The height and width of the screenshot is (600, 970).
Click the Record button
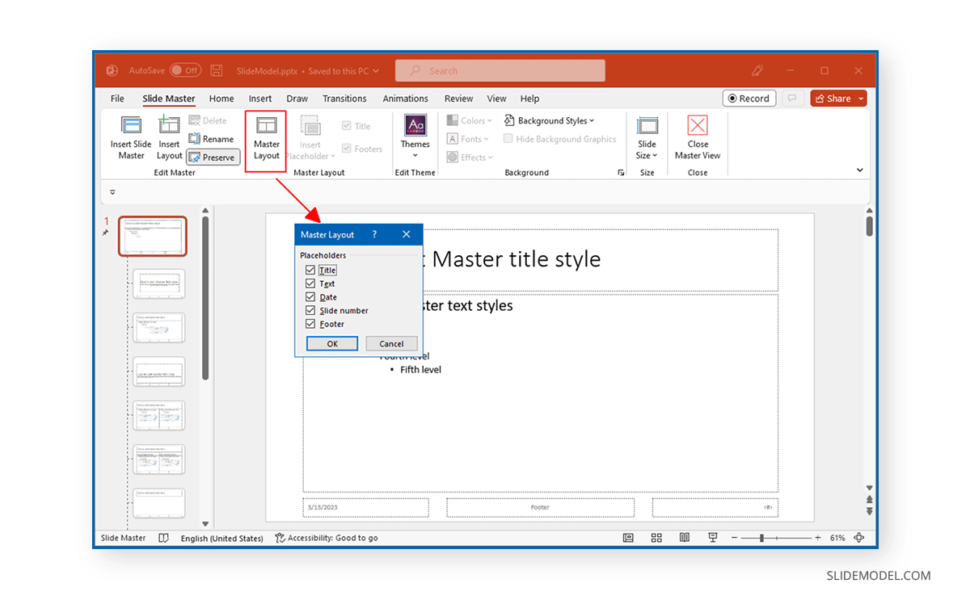(749, 98)
